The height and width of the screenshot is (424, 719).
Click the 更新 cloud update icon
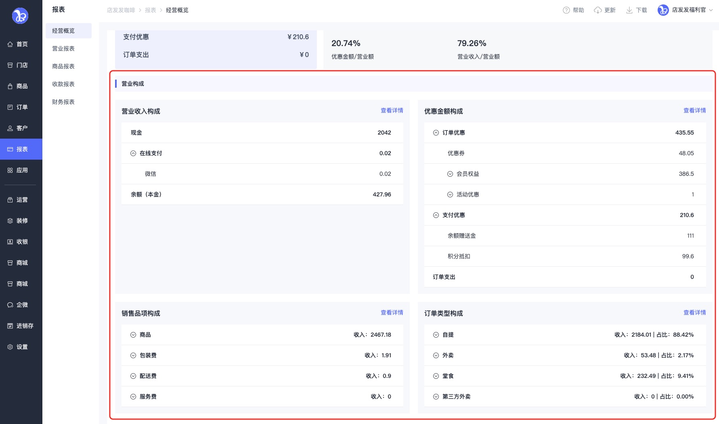point(597,10)
